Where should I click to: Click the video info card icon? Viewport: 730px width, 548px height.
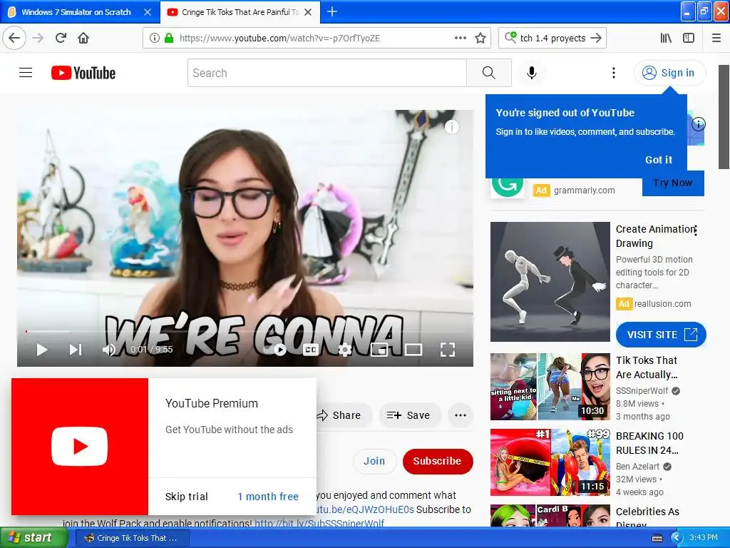pos(451,127)
